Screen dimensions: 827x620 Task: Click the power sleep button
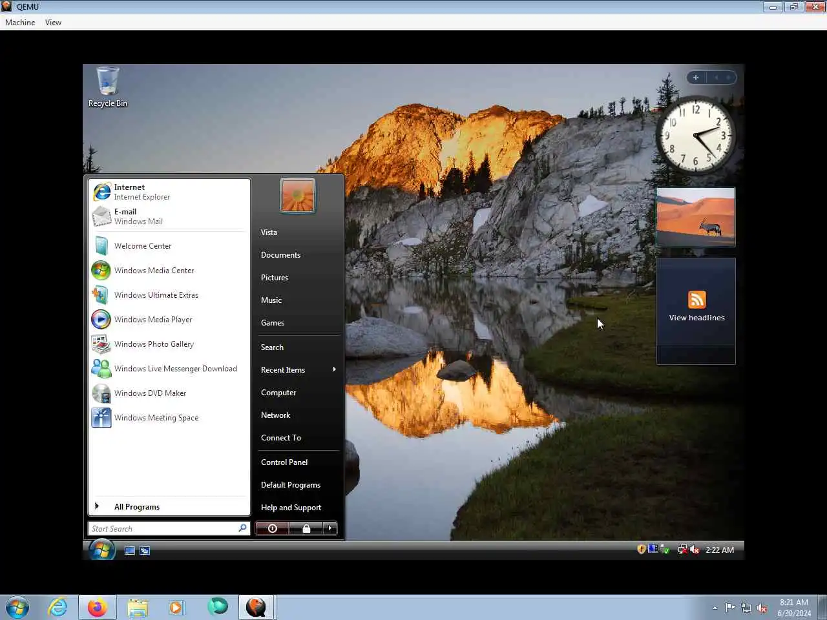[x=273, y=528]
